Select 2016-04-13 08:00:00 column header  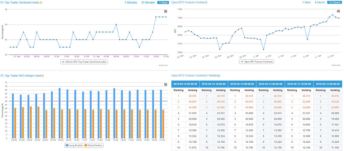tap(242, 84)
